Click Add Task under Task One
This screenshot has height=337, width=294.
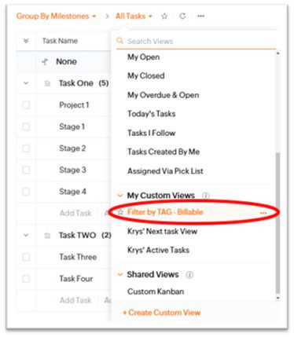pos(75,213)
